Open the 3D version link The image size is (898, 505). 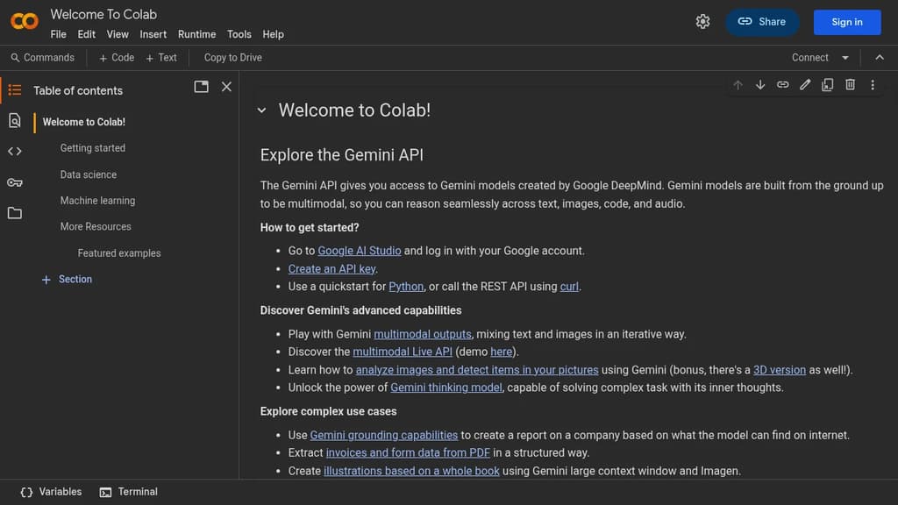pyautogui.click(x=780, y=370)
